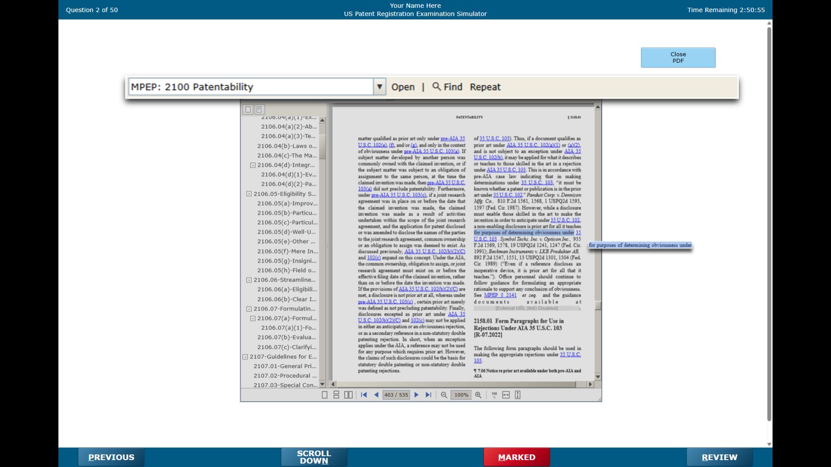The height and width of the screenshot is (467, 831).
Task: Go to the previous PDF page arrow
Action: click(376, 394)
